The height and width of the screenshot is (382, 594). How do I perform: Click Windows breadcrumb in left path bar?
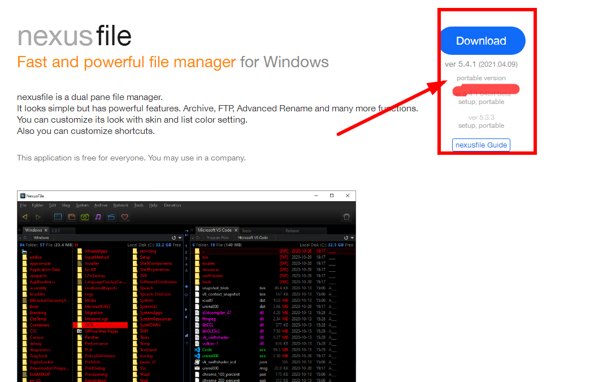point(41,238)
